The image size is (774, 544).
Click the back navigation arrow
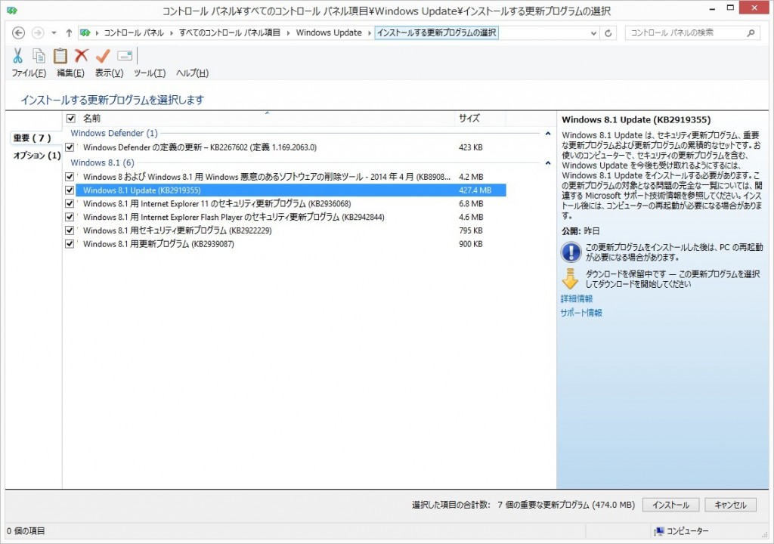coord(18,32)
